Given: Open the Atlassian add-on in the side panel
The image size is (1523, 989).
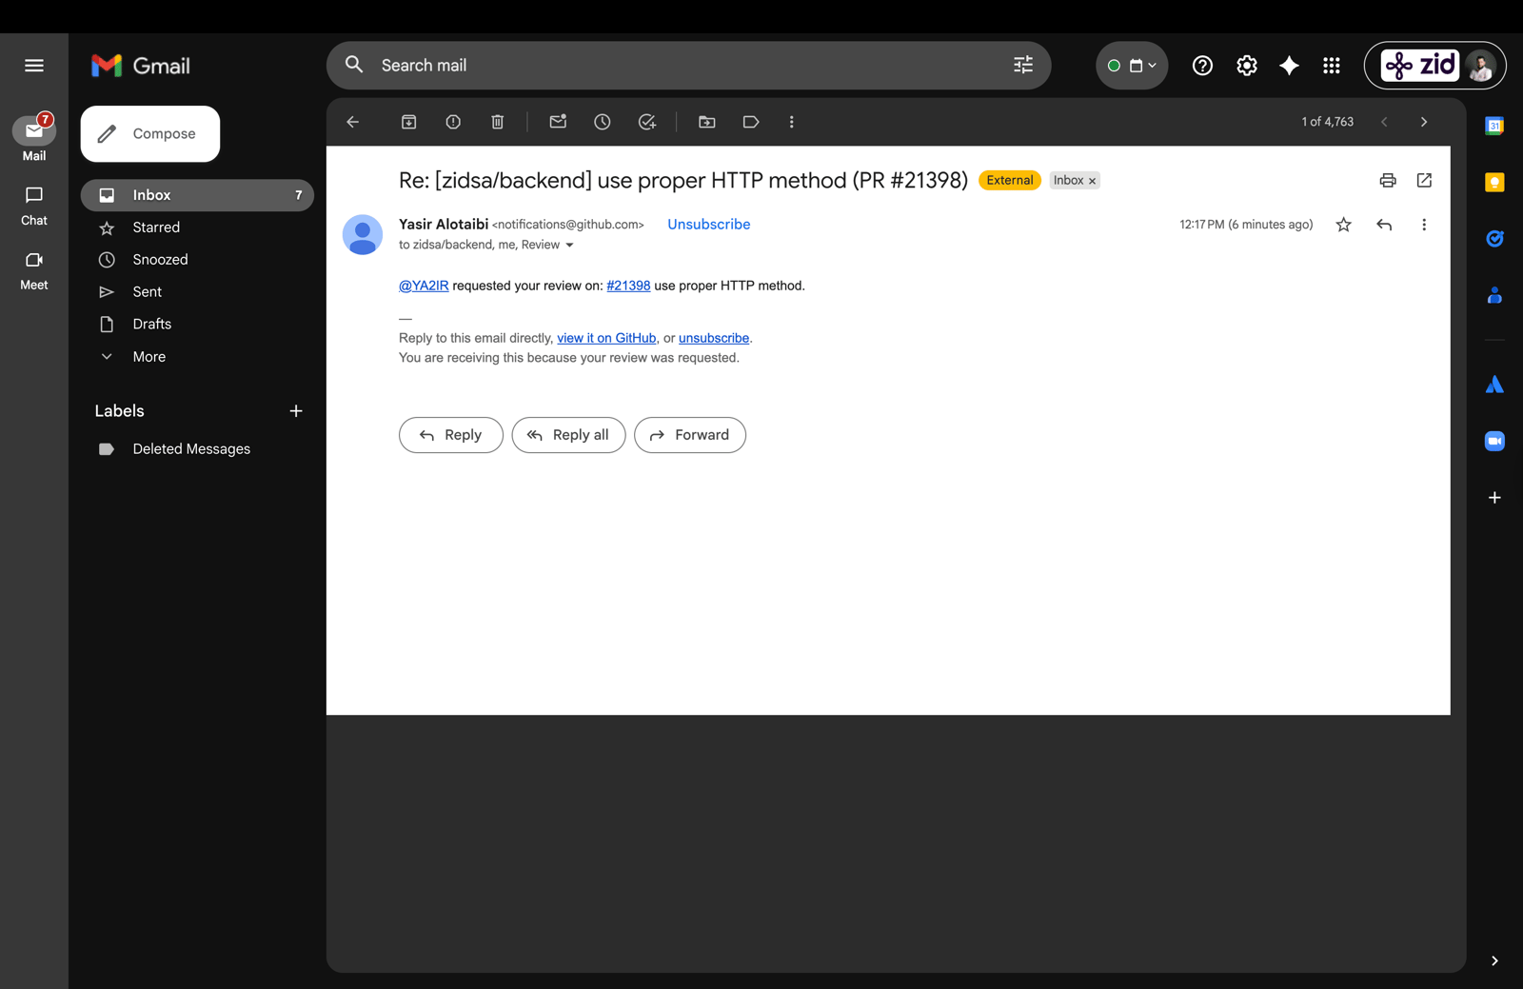Looking at the screenshot, I should point(1494,385).
